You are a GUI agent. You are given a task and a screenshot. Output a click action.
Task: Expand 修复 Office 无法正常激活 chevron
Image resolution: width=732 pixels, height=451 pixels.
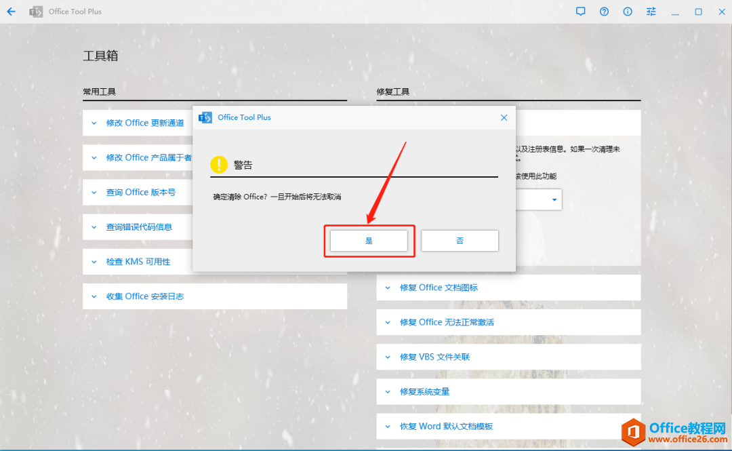388,322
